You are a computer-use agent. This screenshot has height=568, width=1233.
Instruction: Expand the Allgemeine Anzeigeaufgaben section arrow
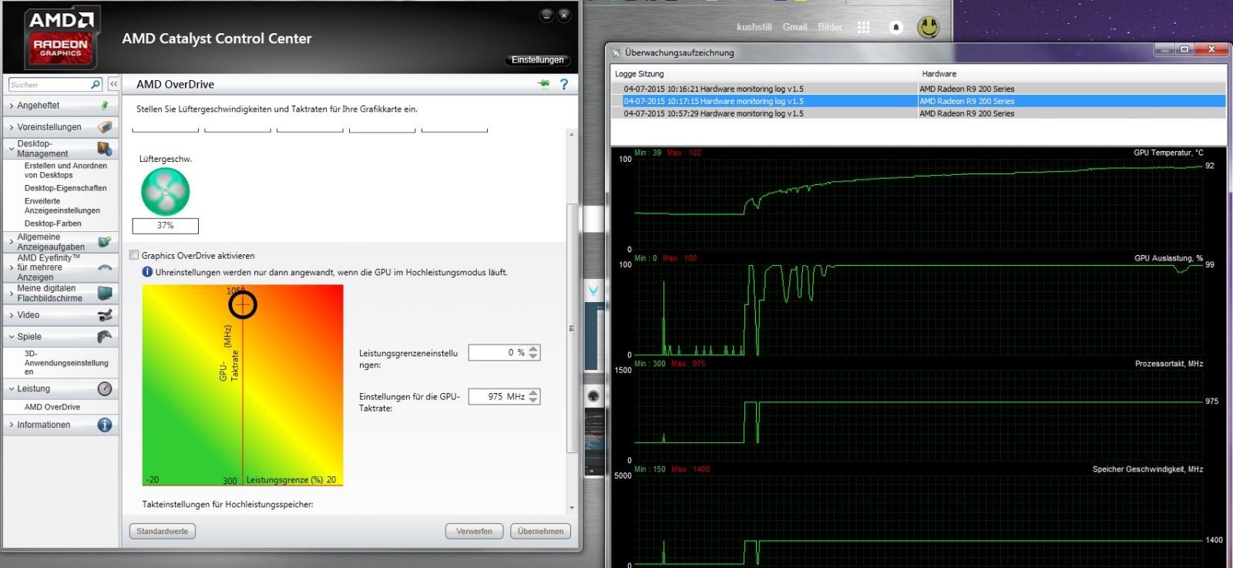tap(11, 242)
